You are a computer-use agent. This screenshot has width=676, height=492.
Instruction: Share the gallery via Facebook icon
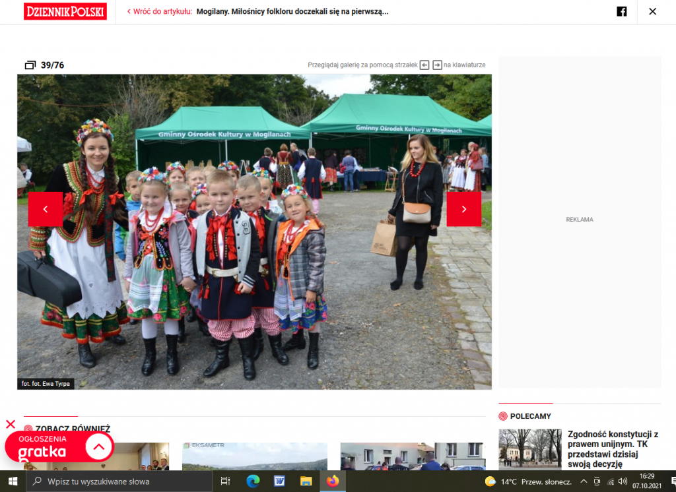pyautogui.click(x=621, y=11)
